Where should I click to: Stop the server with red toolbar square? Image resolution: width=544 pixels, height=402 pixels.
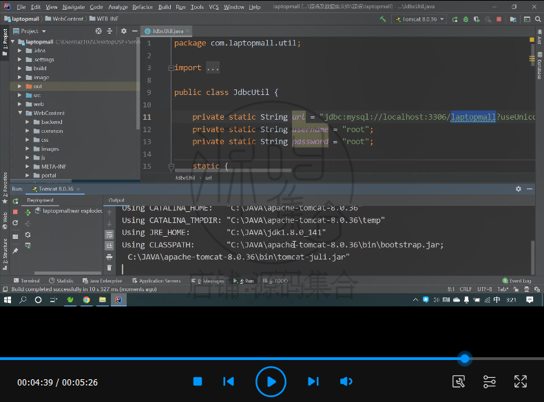499,19
